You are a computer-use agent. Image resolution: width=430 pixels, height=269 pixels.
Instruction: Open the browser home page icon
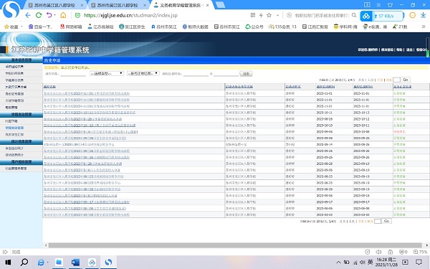point(63,15)
